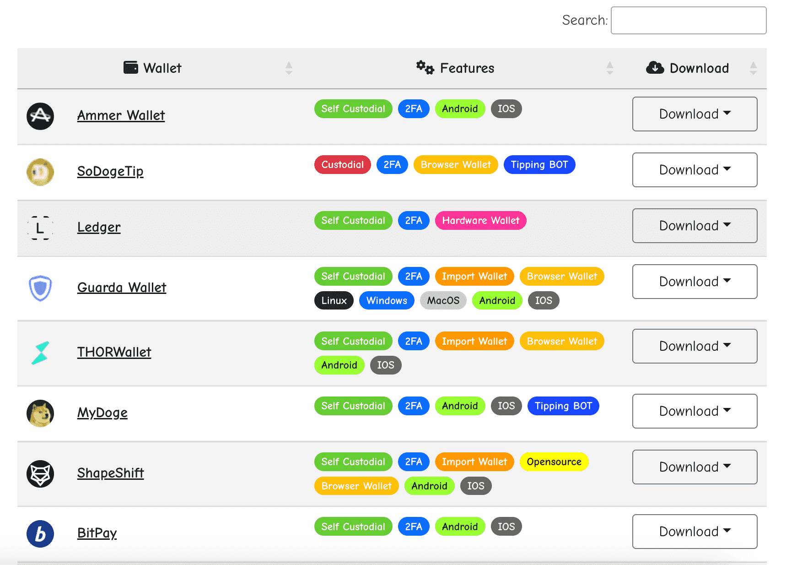797x565 pixels.
Task: Click the Download column header text
Action: 699,68
